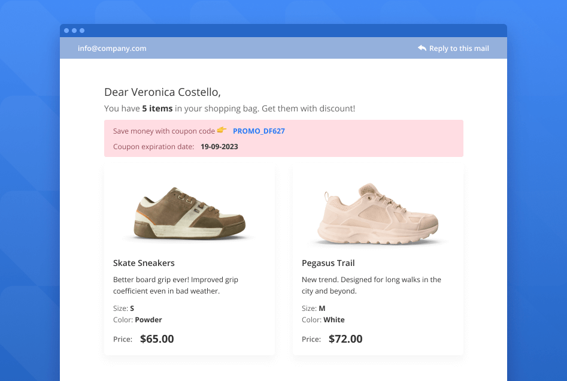Click the $65.00 price
Image resolution: width=567 pixels, height=381 pixels.
point(157,339)
